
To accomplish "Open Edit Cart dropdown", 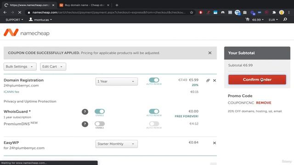I will pos(53,66).
